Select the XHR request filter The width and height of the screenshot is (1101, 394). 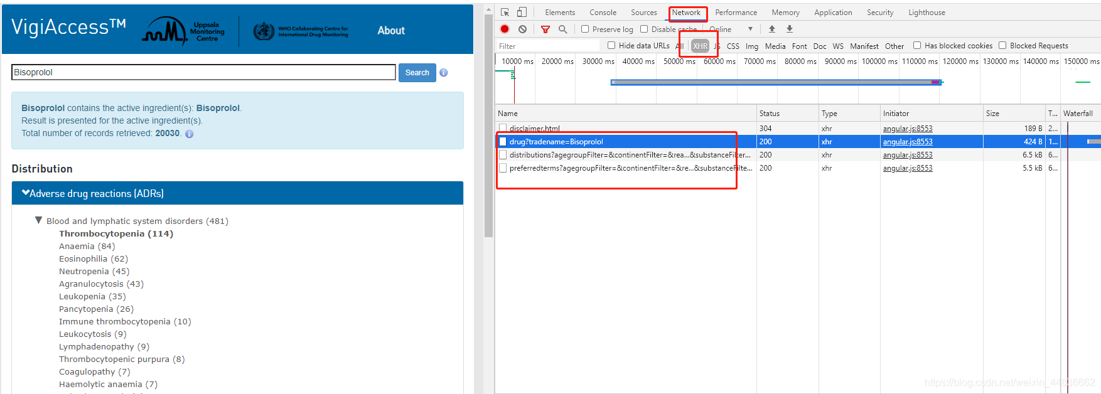click(x=700, y=46)
